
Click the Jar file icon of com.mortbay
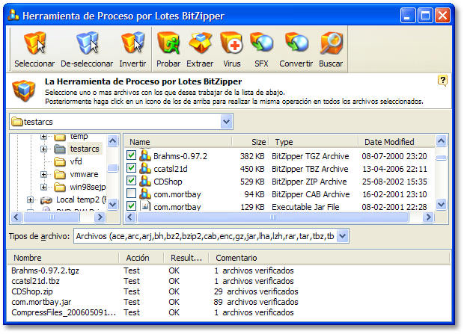[x=145, y=205]
